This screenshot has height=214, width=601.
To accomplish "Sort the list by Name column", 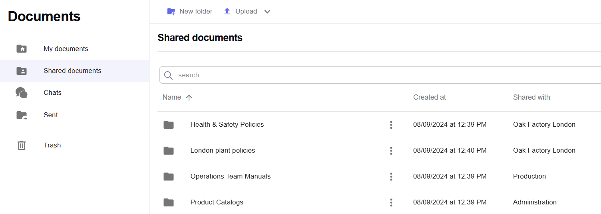I will pos(172,97).
